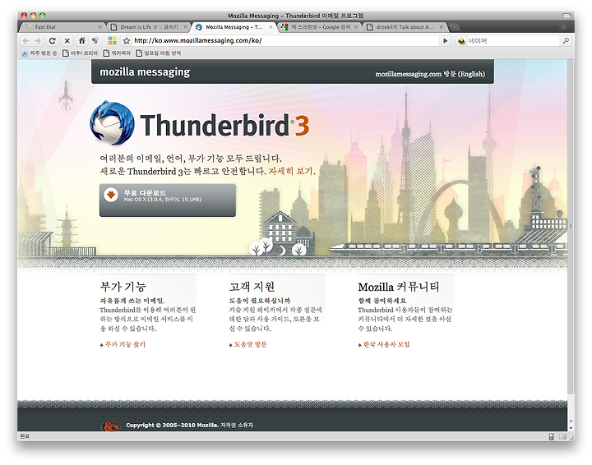592x465 pixels.
Task: Click the window toolbar toggle pill button
Action: pyautogui.click(x=567, y=16)
